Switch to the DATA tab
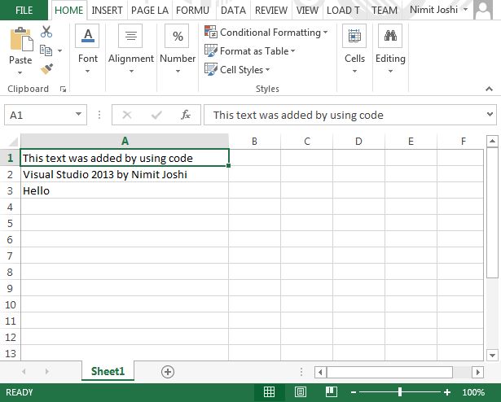This screenshot has height=402, width=501. [233, 11]
